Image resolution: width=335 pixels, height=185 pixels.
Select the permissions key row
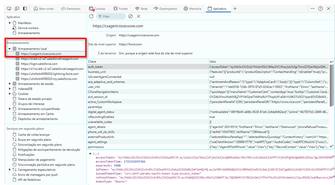[208, 147]
